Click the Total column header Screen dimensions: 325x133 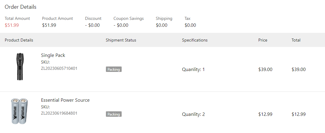296,40
